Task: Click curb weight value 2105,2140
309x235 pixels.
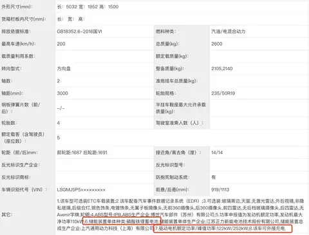Action: coord(222,69)
